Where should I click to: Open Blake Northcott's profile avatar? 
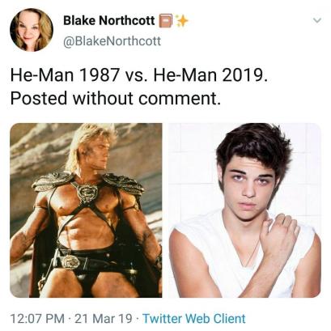click(x=32, y=30)
